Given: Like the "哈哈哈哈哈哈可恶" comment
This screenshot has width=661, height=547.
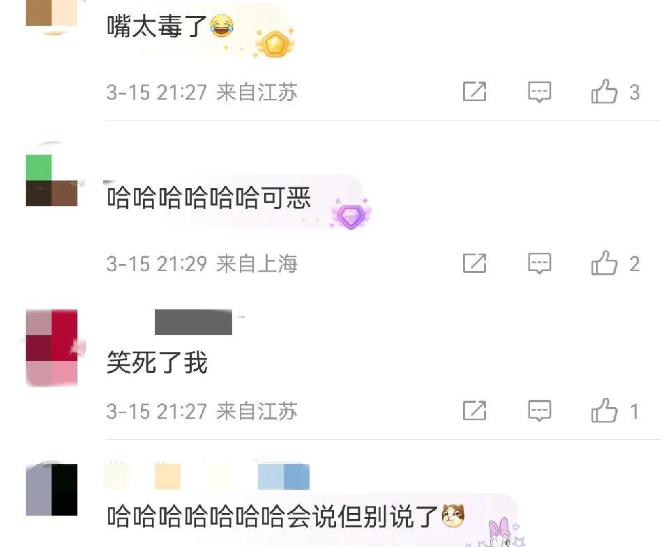Looking at the screenshot, I should click(x=604, y=263).
